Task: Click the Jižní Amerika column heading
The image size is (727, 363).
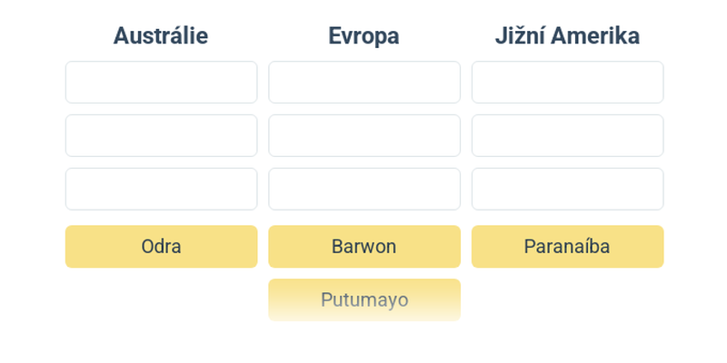Action: [x=567, y=35]
